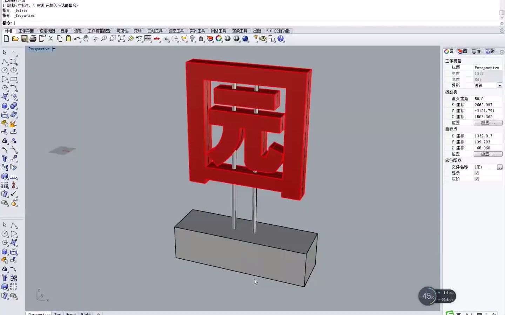Click the Undo arrow icon
This screenshot has height=315, width=505.
[x=77, y=39]
